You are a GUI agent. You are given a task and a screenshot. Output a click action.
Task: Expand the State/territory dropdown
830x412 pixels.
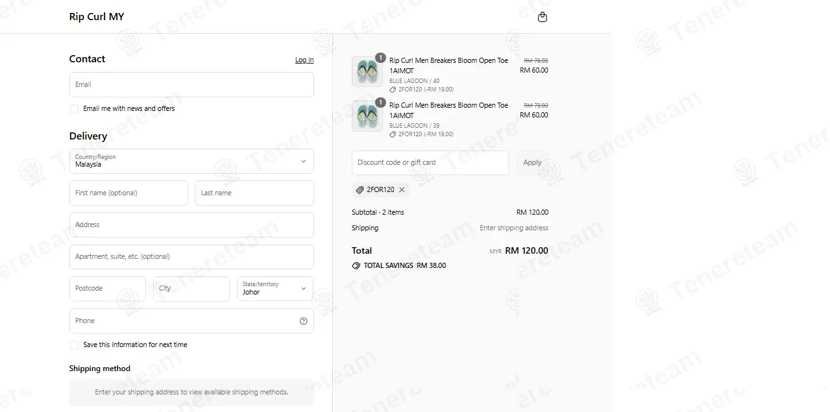(x=275, y=289)
